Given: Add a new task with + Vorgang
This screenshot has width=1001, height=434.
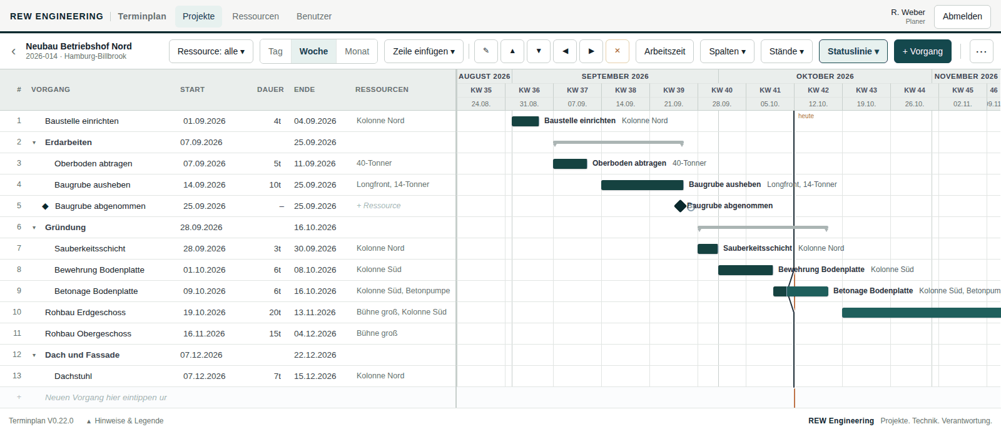Looking at the screenshot, I should click(922, 51).
